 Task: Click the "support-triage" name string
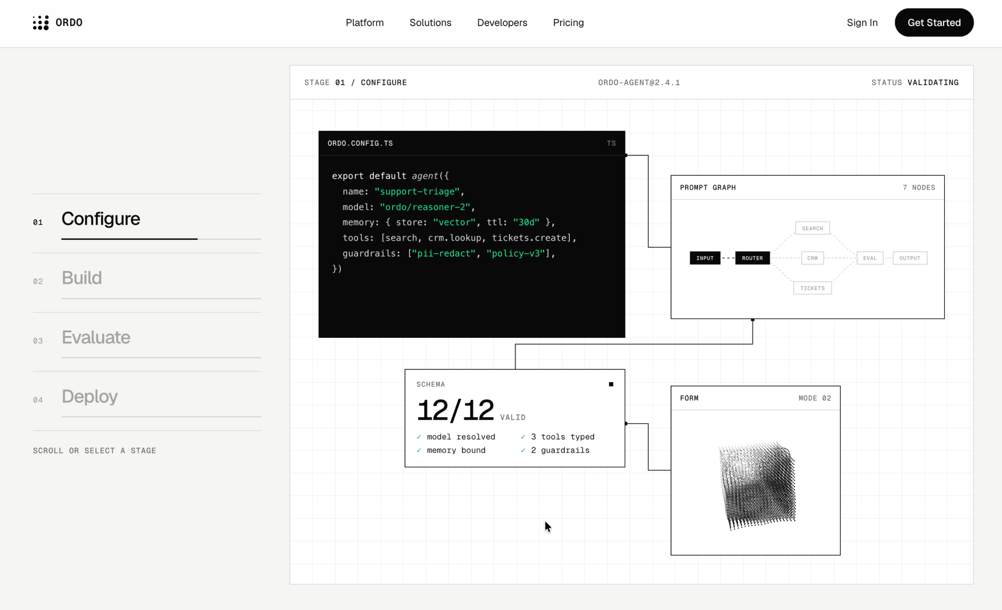coord(417,192)
